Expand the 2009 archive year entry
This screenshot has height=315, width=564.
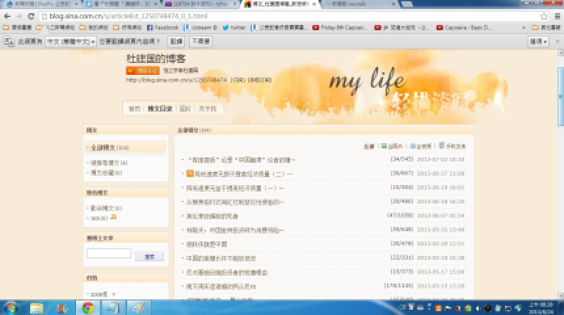pos(100,294)
